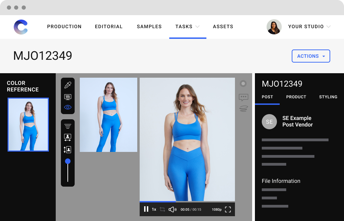The width and height of the screenshot is (344, 221).
Task: Select the eyedropper color picker tool
Action: point(68,85)
